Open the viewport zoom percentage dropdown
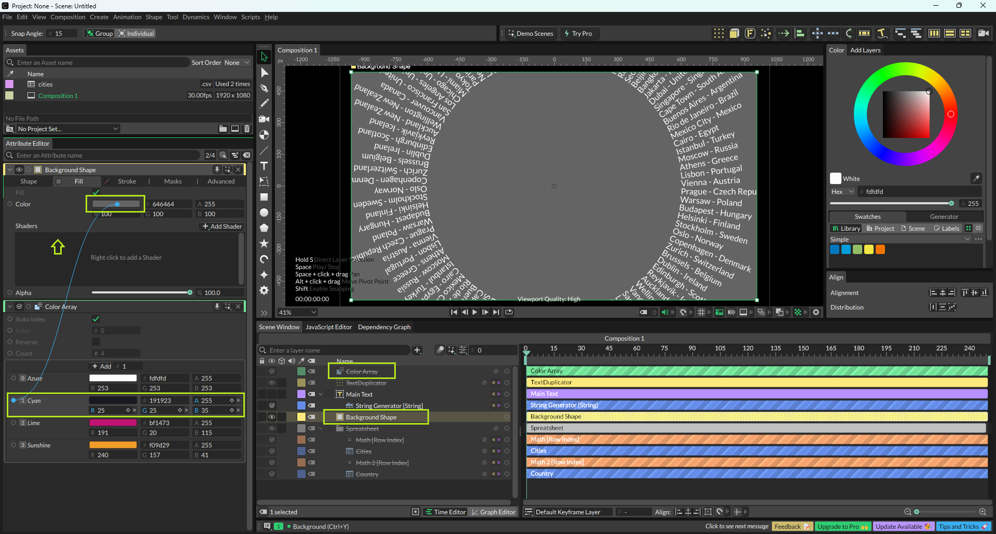The height and width of the screenshot is (534, 996). tap(297, 312)
